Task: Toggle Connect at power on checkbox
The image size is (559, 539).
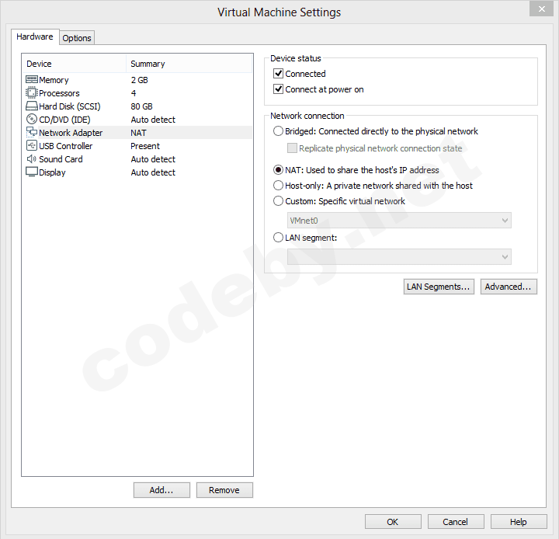Action: point(279,89)
